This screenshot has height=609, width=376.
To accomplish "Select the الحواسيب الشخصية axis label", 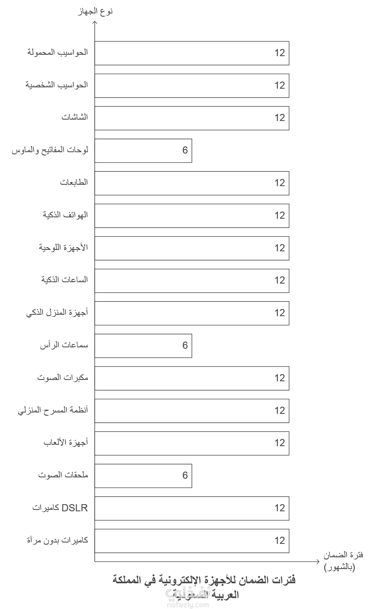I will click(57, 85).
